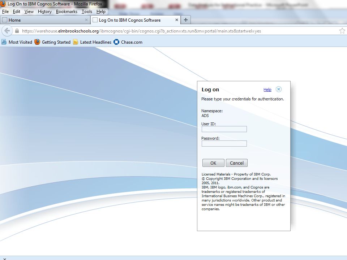The height and width of the screenshot is (260, 347).
Task: Close the Log On to IBM Cognos tab
Action: [x=177, y=20]
